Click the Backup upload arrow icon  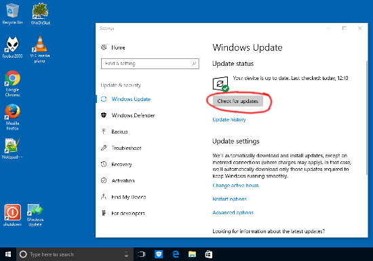pyautogui.click(x=104, y=132)
